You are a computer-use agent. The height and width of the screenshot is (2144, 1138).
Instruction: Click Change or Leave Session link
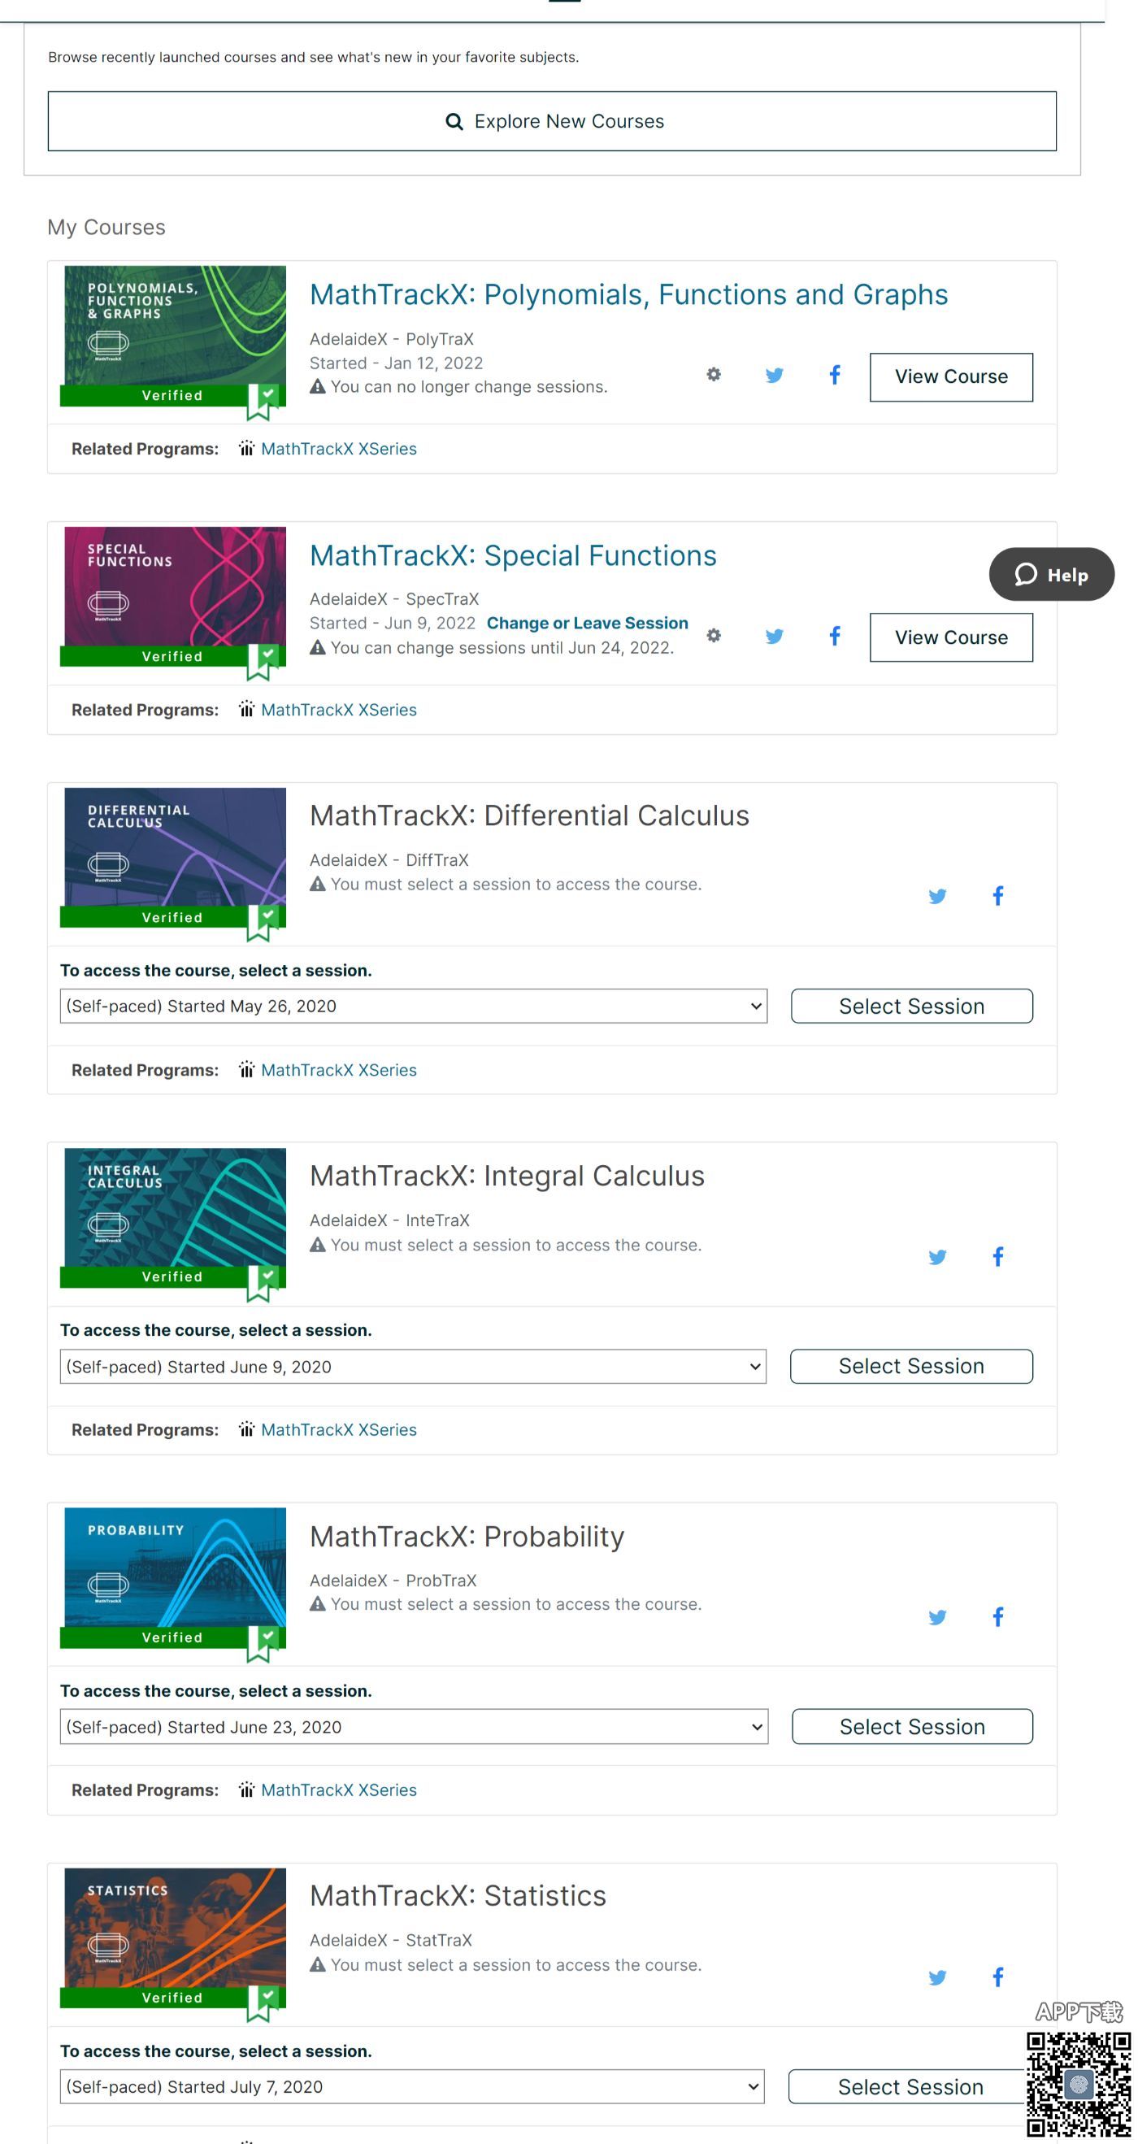point(586,624)
